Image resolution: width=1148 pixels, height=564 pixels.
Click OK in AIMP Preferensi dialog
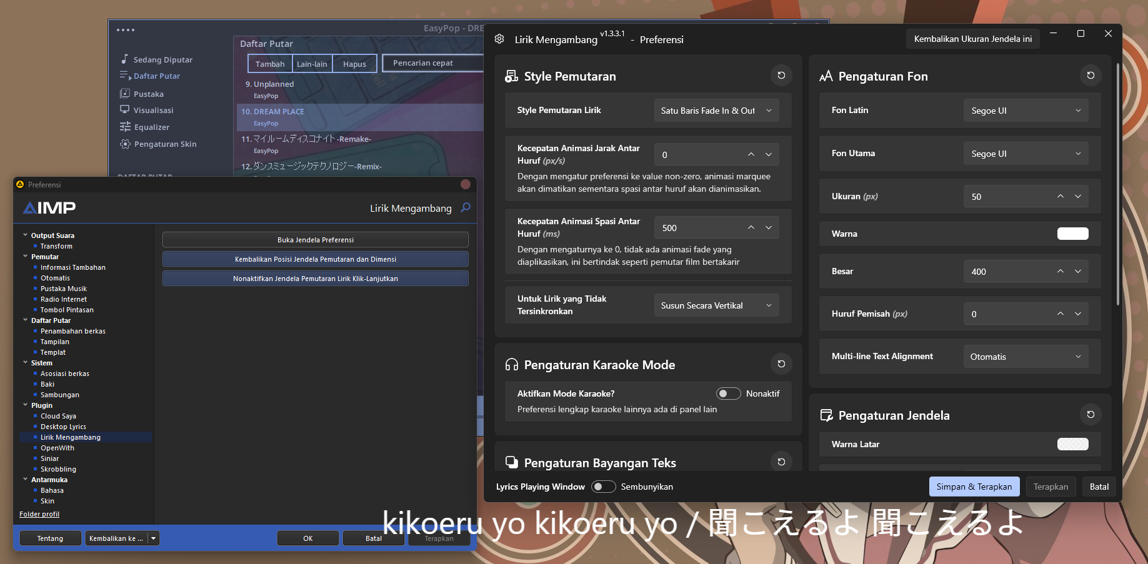[308, 538]
